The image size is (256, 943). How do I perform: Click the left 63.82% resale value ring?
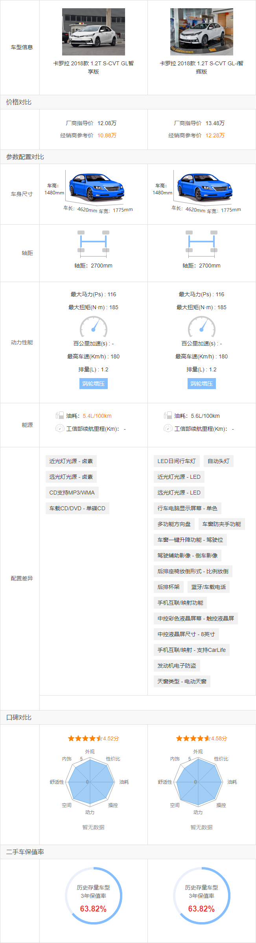click(x=94, y=895)
